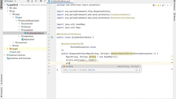Expand the controller package
The image size is (176, 99).
tap(19, 24)
